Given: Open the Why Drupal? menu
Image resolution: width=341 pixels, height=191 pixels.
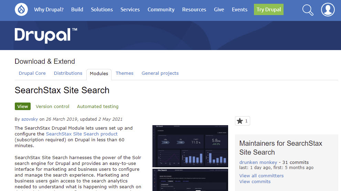Looking at the screenshot, I should tap(49, 10).
